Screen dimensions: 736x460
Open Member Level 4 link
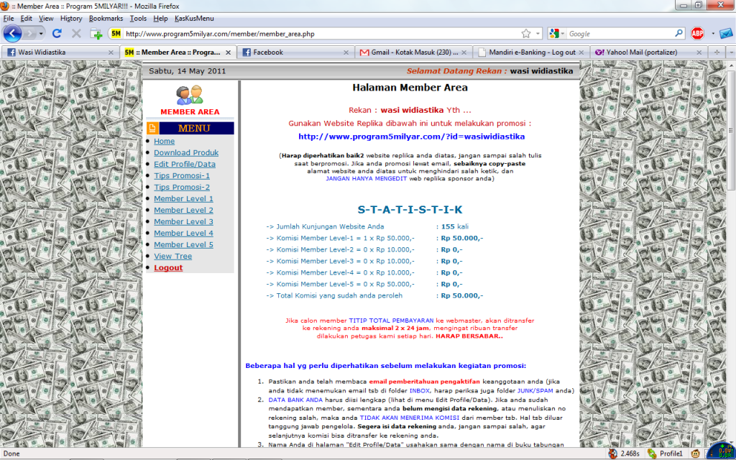pos(183,234)
